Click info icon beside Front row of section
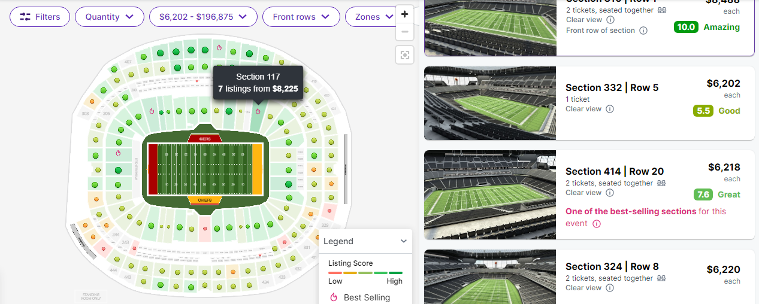Image resolution: width=759 pixels, height=304 pixels. [x=643, y=31]
